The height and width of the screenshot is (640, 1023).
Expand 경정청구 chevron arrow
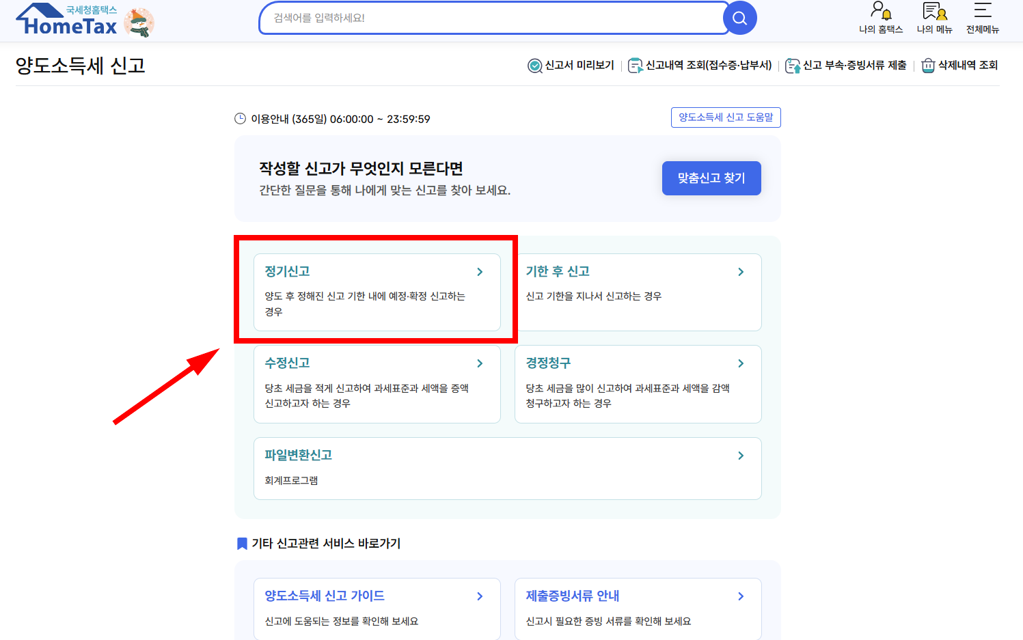coord(741,363)
